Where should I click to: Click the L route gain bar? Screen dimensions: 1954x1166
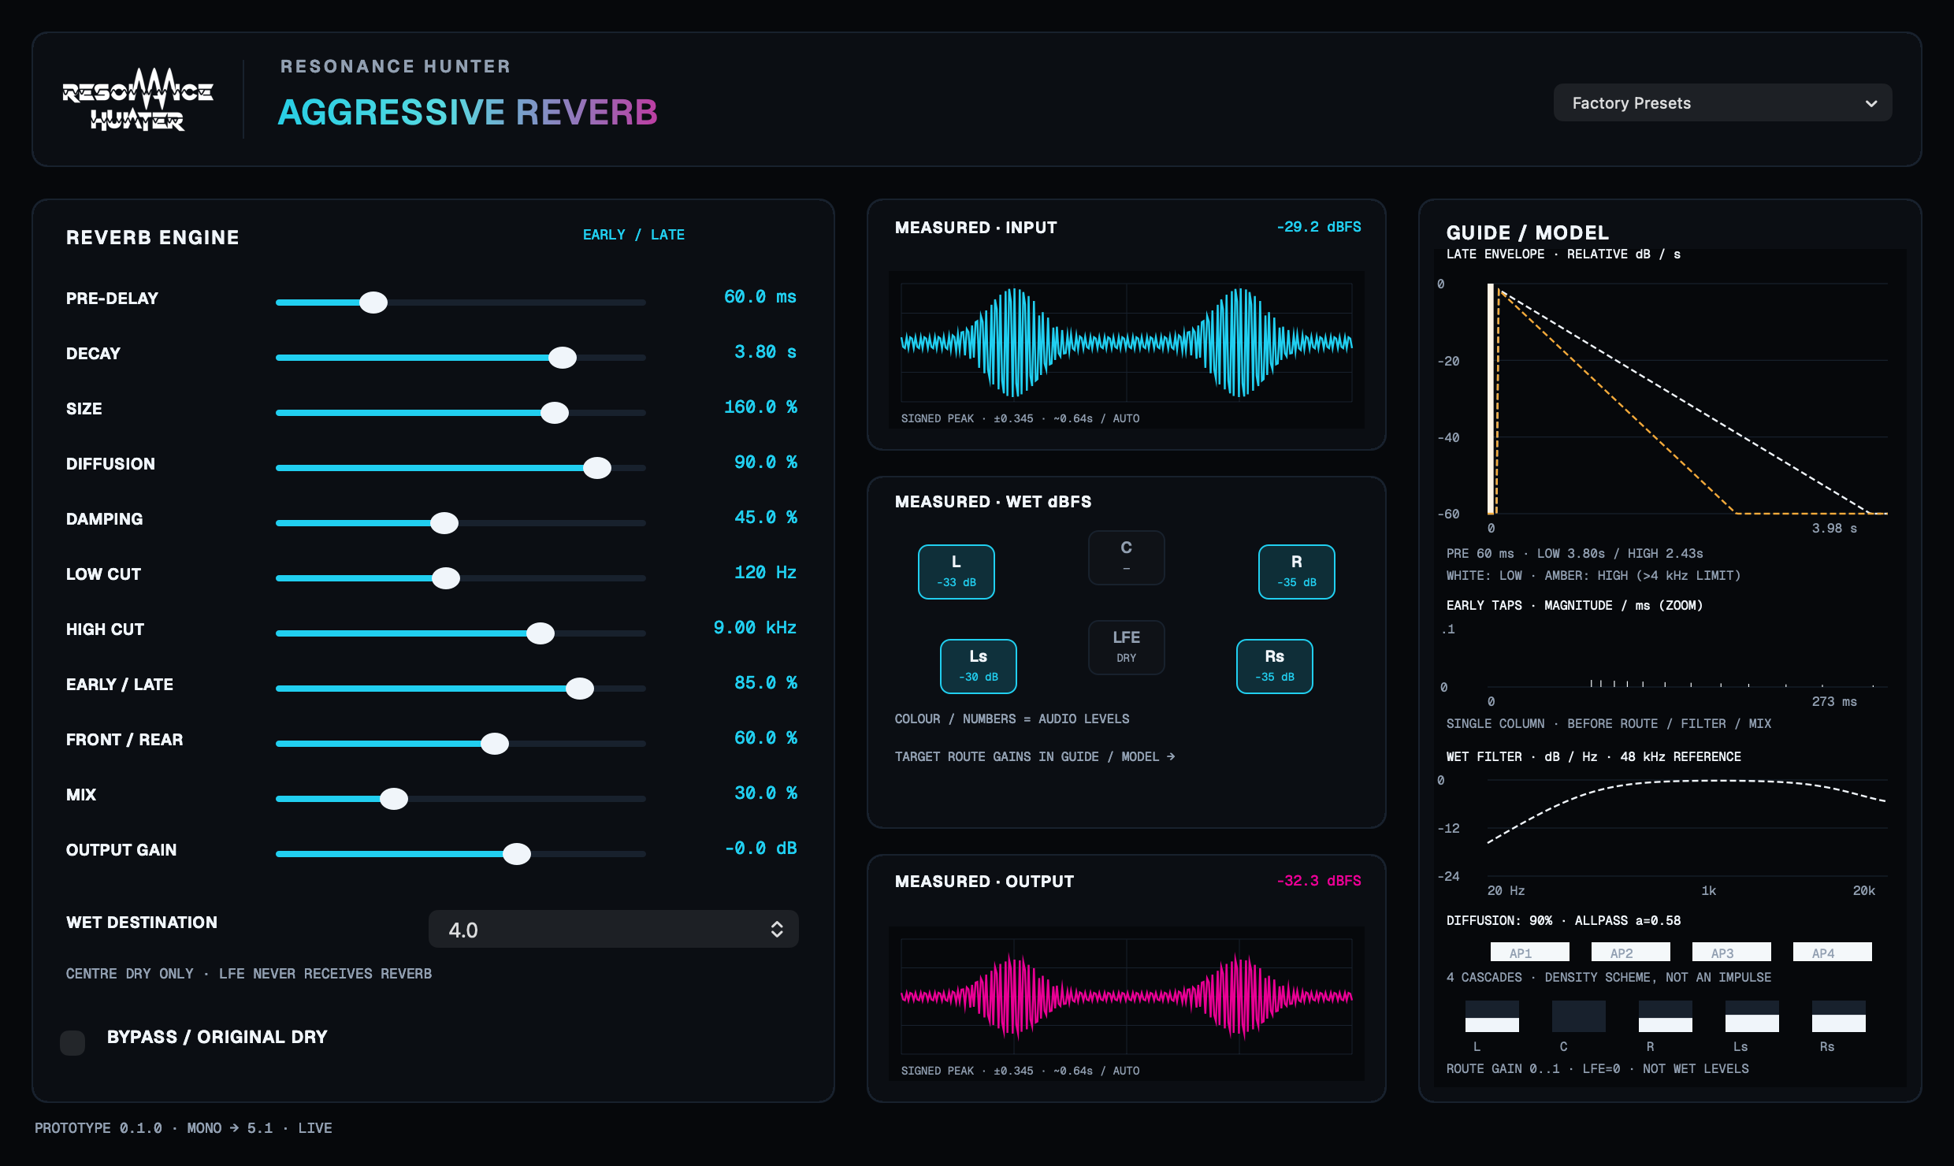pyautogui.click(x=1492, y=1016)
